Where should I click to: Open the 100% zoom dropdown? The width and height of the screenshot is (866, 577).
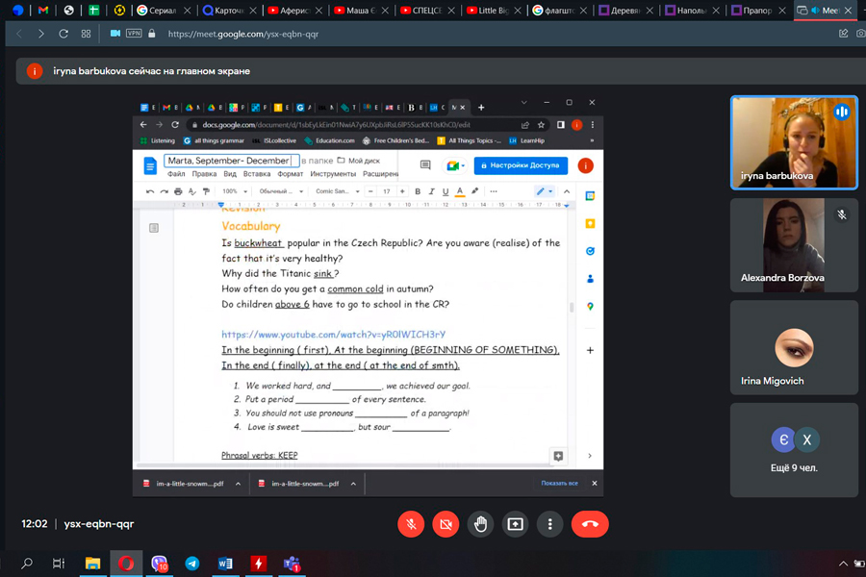pos(235,191)
